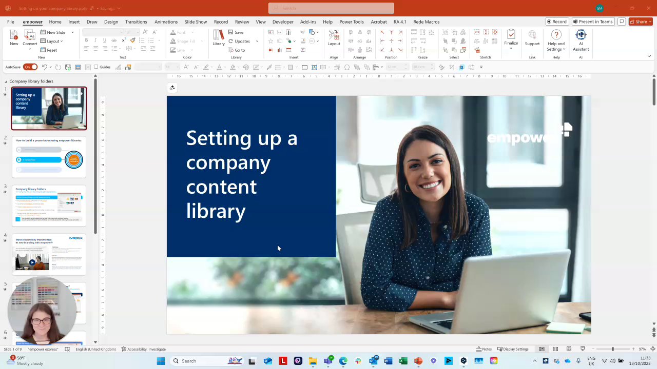Collapse the Company library folders section
The height and width of the screenshot is (369, 657).
tap(6, 81)
